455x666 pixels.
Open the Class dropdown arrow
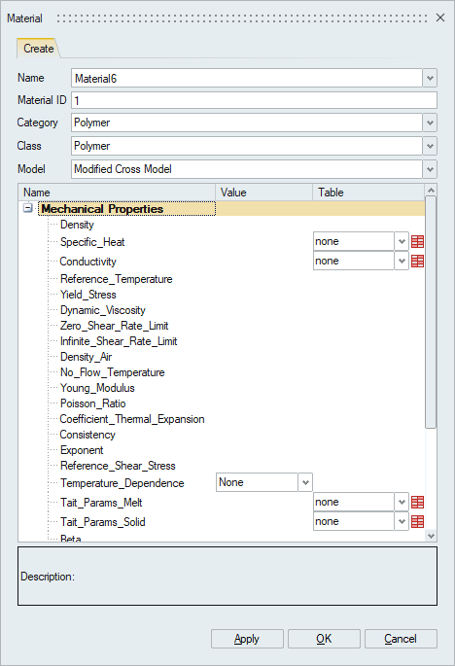pos(430,146)
